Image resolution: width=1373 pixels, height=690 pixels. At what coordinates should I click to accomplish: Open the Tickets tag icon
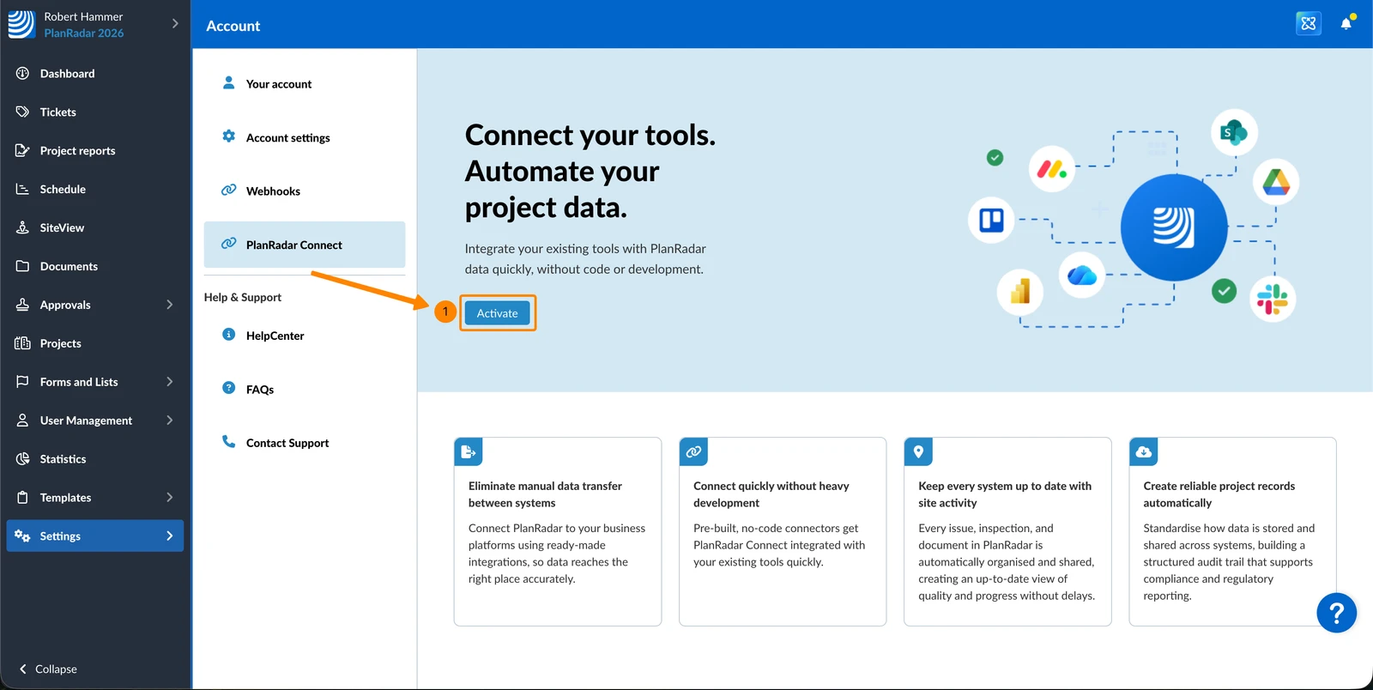pyautogui.click(x=22, y=112)
